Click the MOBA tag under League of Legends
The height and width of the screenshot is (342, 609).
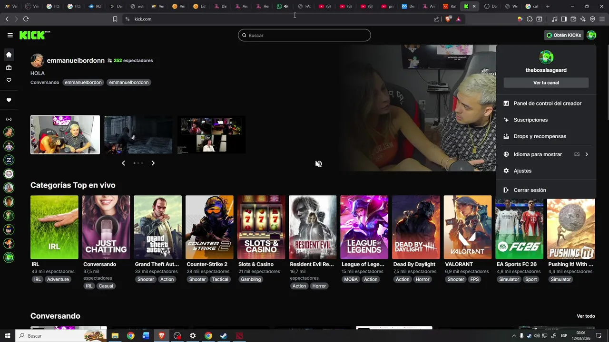(x=351, y=279)
